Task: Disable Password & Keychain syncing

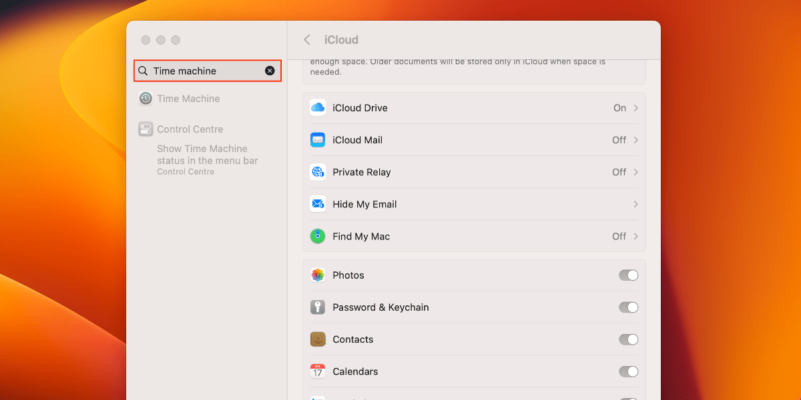Action: coord(628,307)
